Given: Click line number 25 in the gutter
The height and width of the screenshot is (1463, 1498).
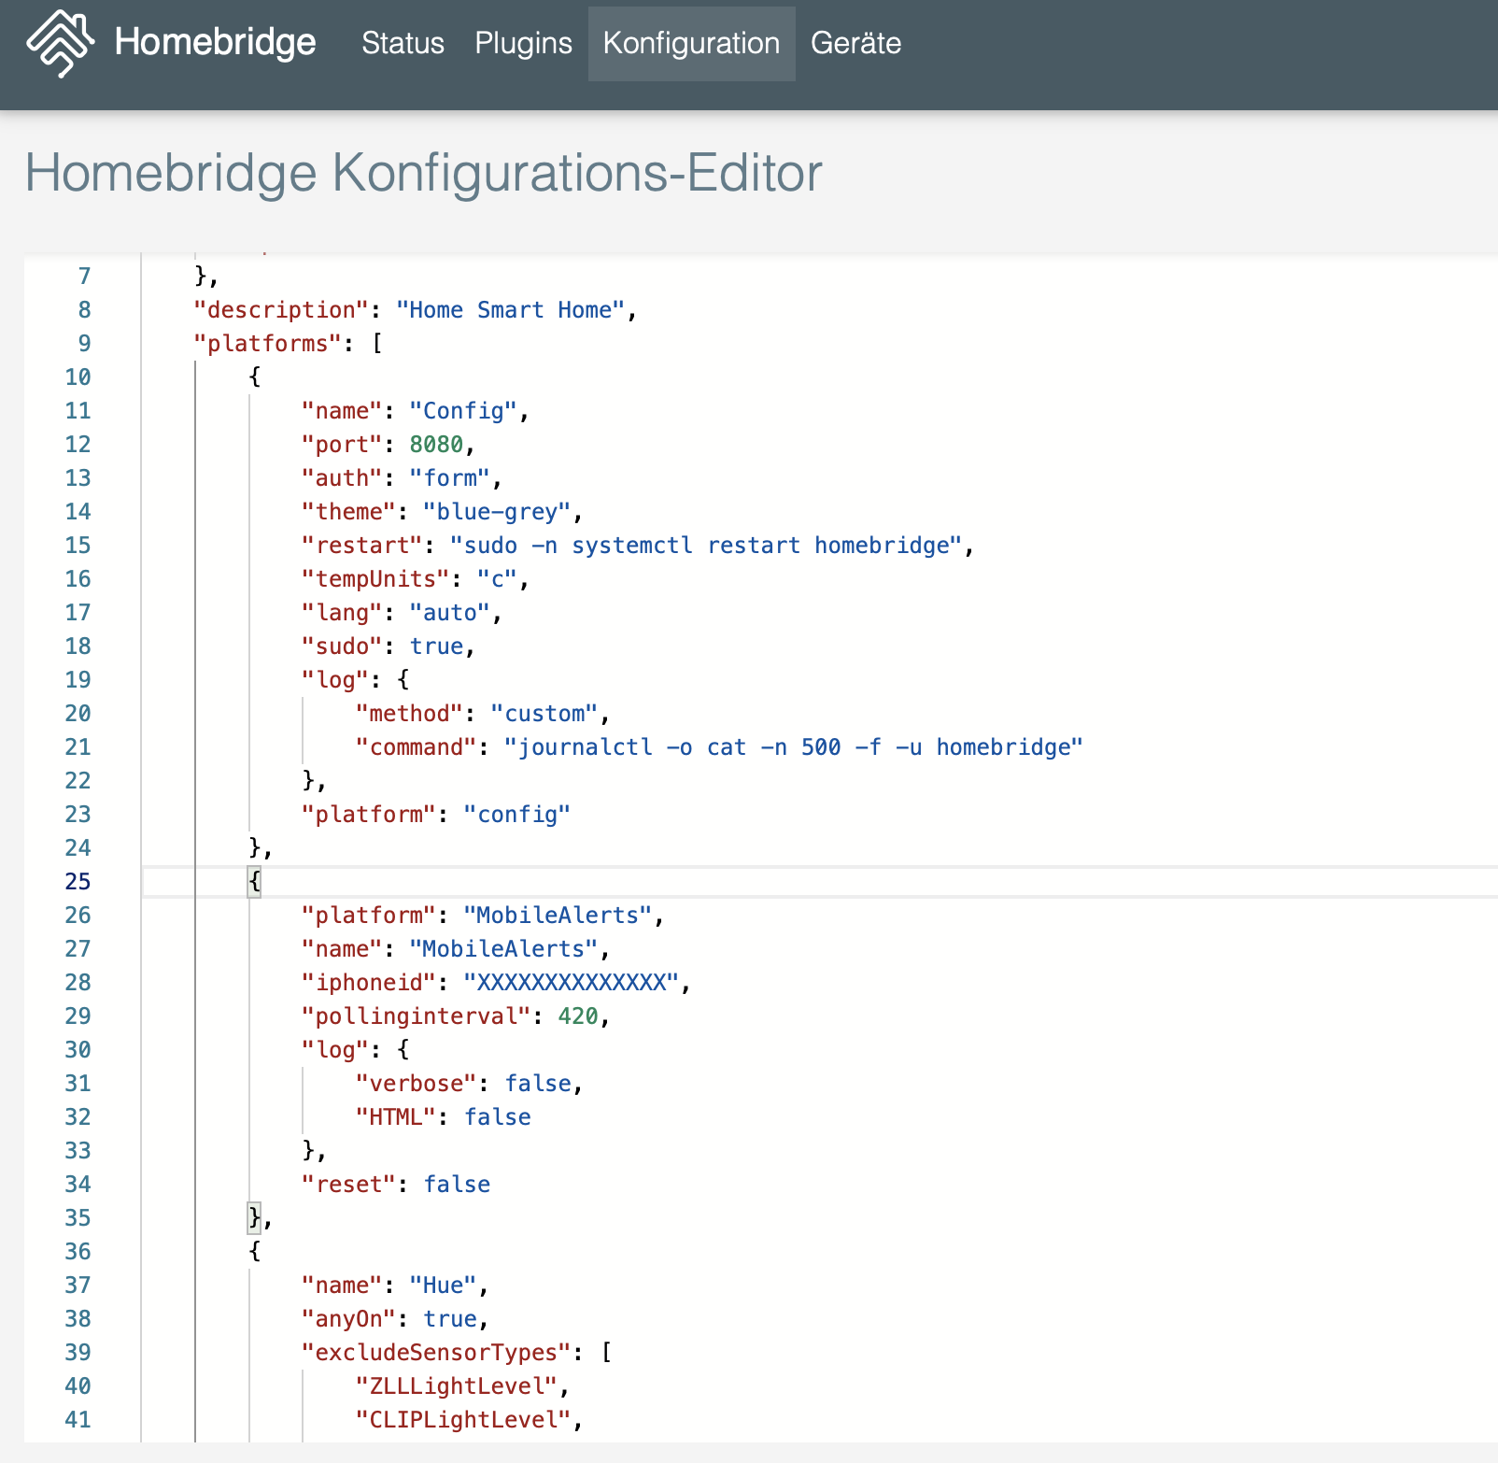Looking at the screenshot, I should pos(78,882).
